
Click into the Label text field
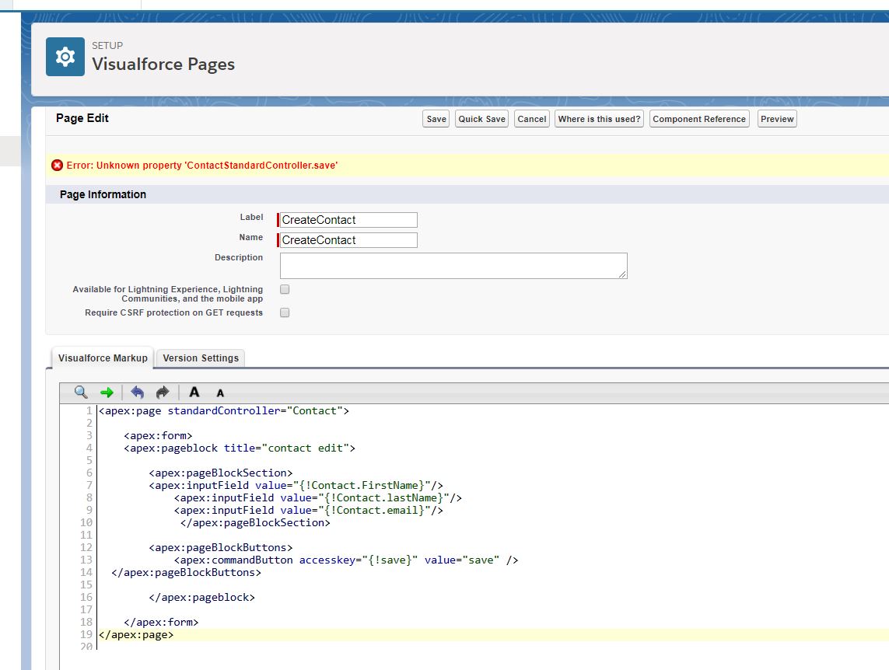click(x=348, y=220)
